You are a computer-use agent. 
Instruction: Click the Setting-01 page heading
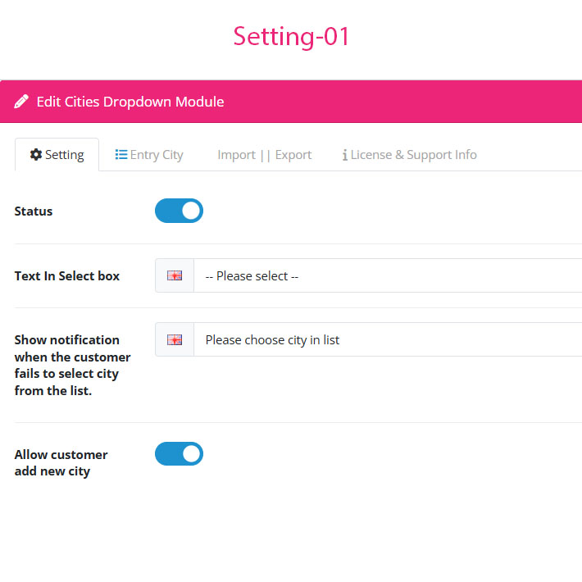[x=291, y=36]
